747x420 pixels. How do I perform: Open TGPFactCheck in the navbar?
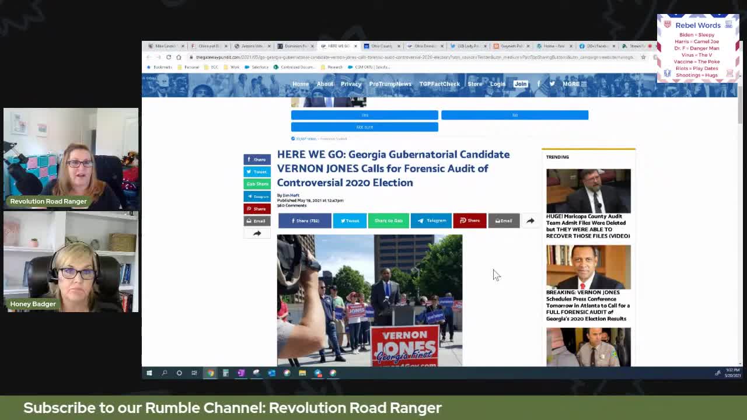tap(439, 84)
